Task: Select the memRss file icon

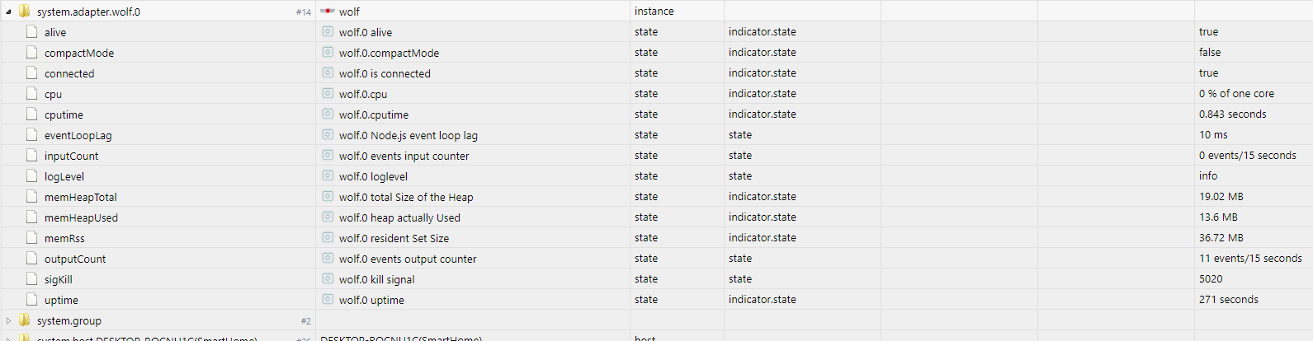Action: coord(32,238)
